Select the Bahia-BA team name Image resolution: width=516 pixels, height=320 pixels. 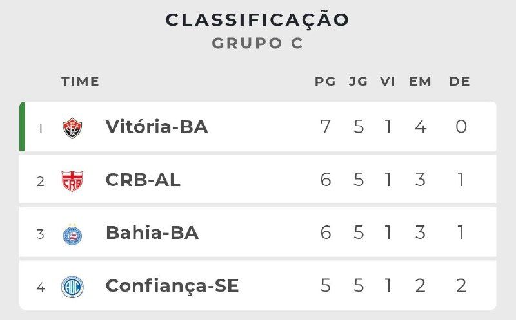[x=152, y=233]
